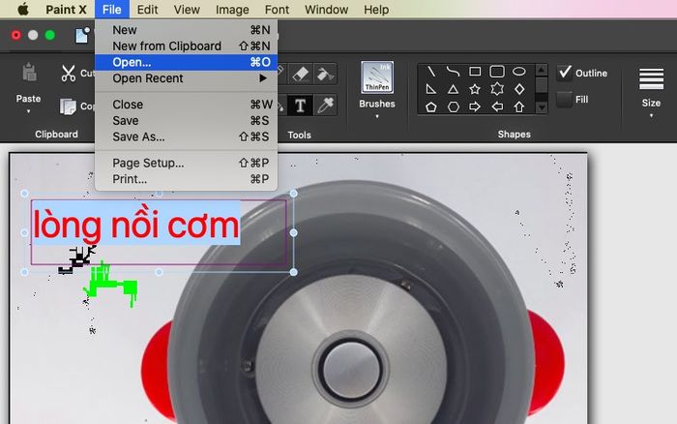Image resolution: width=677 pixels, height=424 pixels.
Task: Select the ellipse shape
Action: click(519, 72)
